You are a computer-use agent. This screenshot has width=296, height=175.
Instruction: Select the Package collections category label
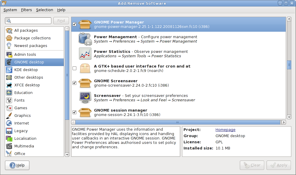point(33,38)
